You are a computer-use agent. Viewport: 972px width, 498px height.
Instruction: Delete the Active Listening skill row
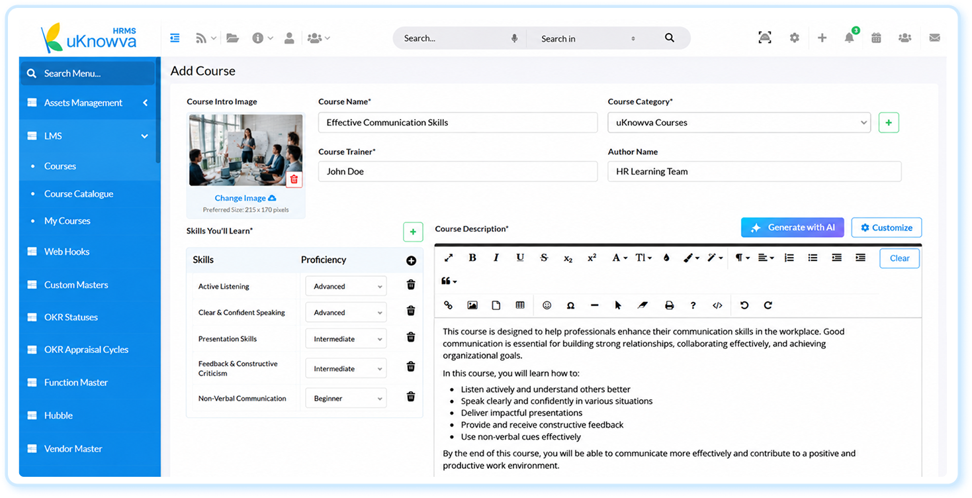(411, 285)
